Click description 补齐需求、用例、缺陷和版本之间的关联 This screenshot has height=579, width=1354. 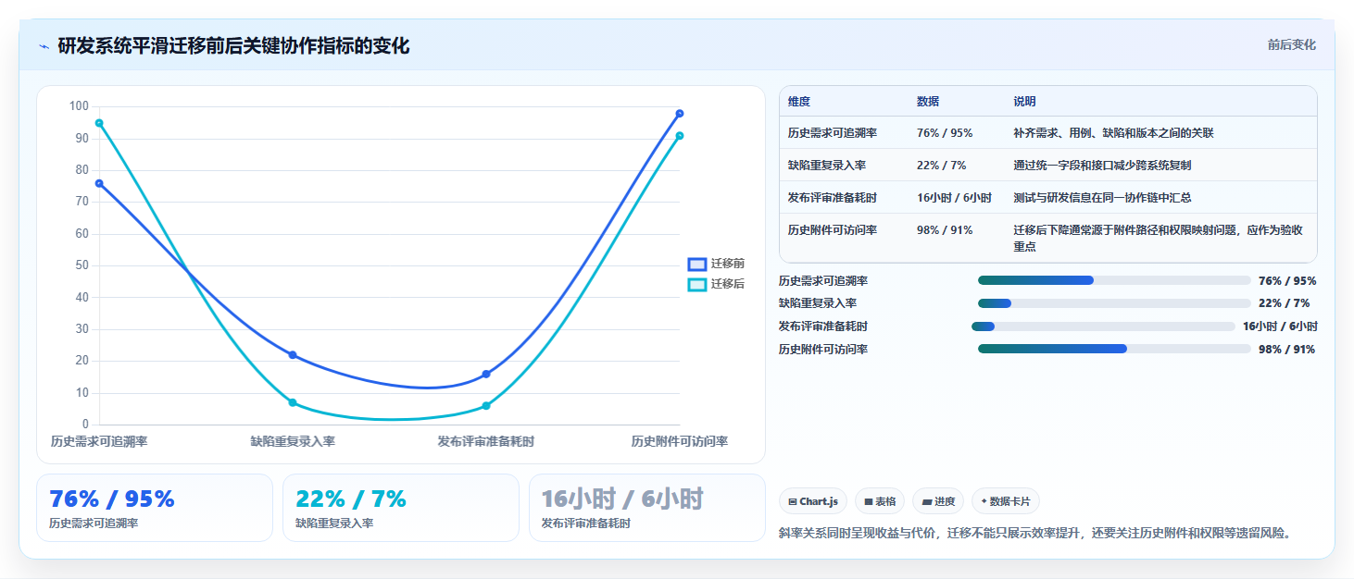[1114, 133]
